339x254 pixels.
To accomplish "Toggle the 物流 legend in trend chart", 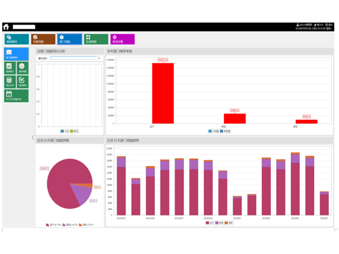I will (220, 223).
